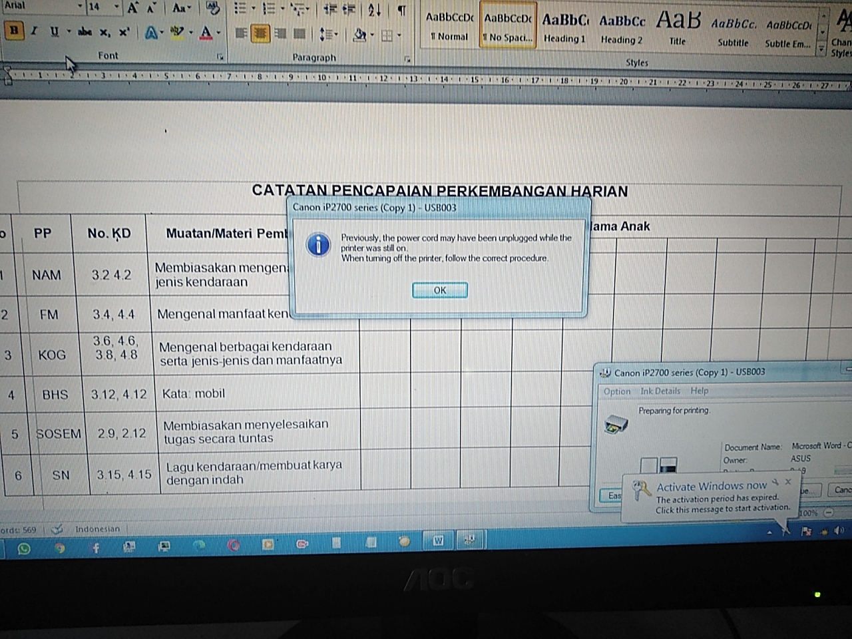Apply Text Effects icon
The width and height of the screenshot is (852, 639).
(151, 33)
